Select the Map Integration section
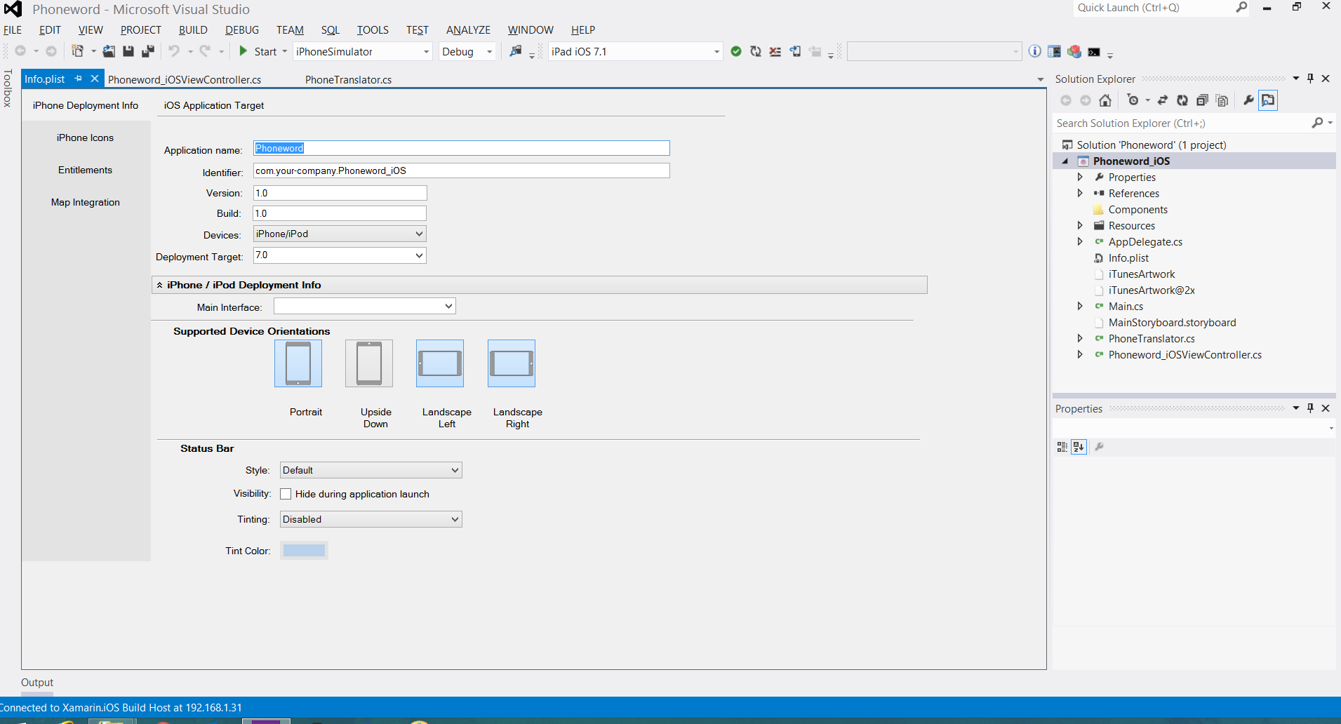This screenshot has width=1341, height=724. [x=85, y=203]
